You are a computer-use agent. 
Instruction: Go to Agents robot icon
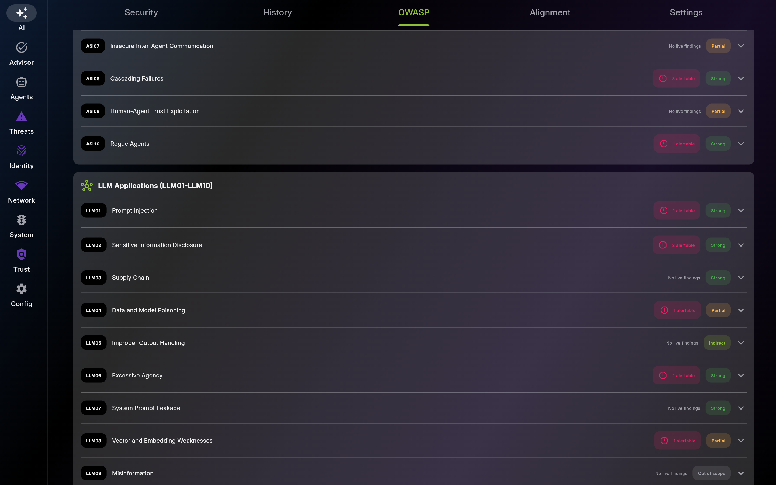[22, 82]
